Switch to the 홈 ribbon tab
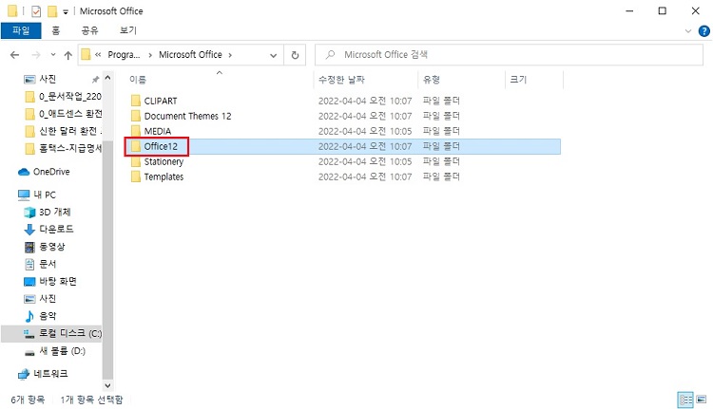Image resolution: width=713 pixels, height=409 pixels. pyautogui.click(x=55, y=30)
